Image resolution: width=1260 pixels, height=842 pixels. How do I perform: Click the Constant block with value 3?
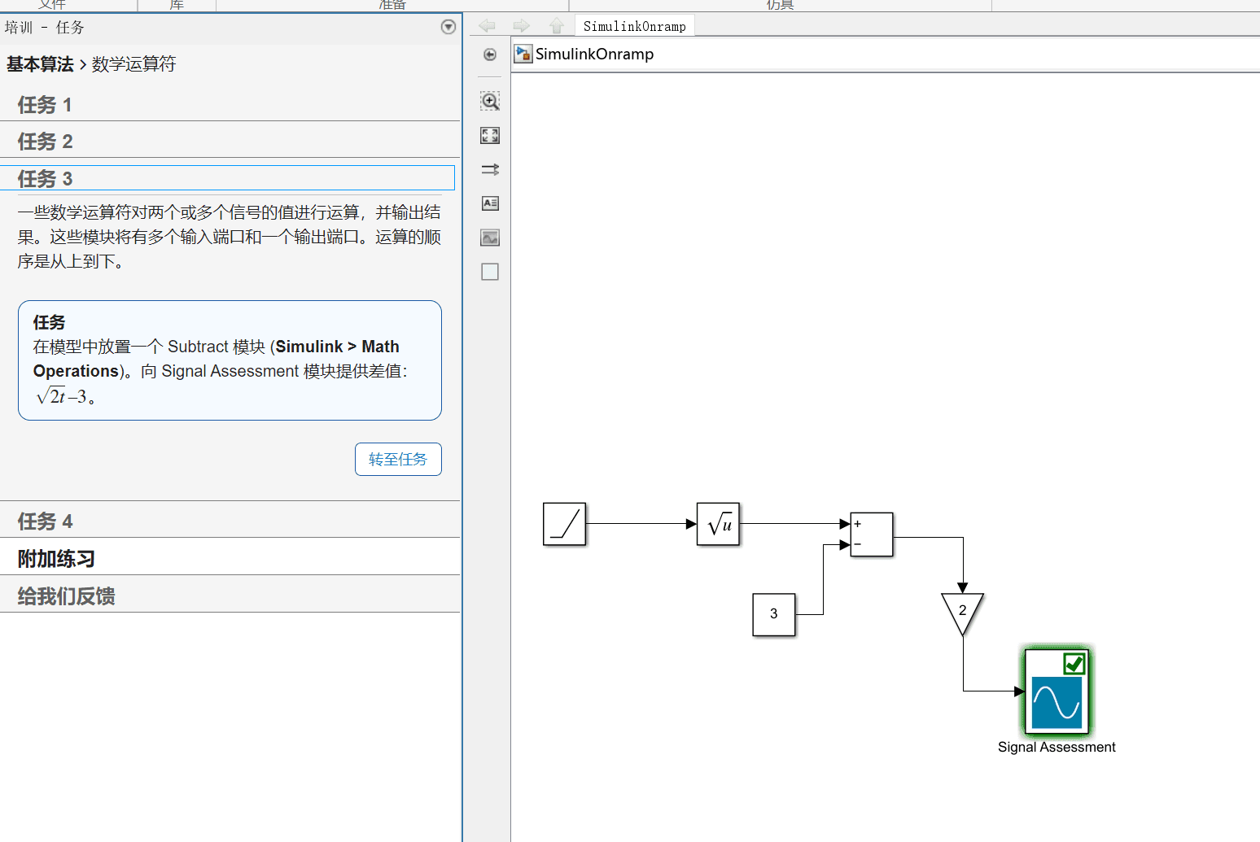774,614
